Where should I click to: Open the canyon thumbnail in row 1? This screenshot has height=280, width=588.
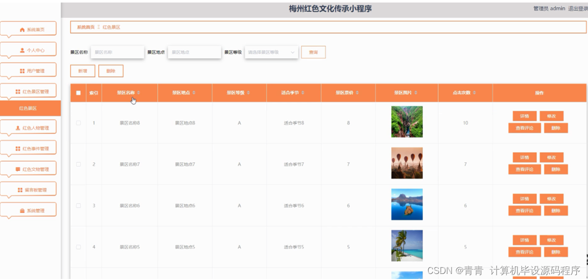coord(407,122)
